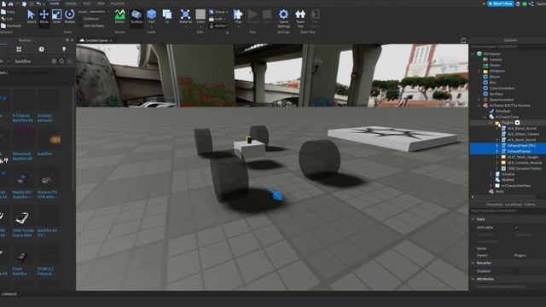Collapse the Data properties section
Viewport: 546px width, 307px height.
[473, 219]
